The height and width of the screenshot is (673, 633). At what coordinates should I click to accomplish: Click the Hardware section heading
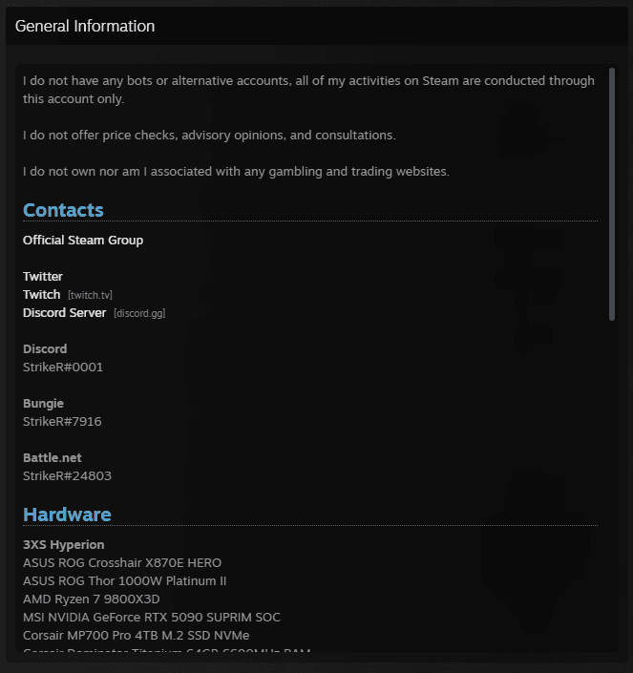[67, 515]
